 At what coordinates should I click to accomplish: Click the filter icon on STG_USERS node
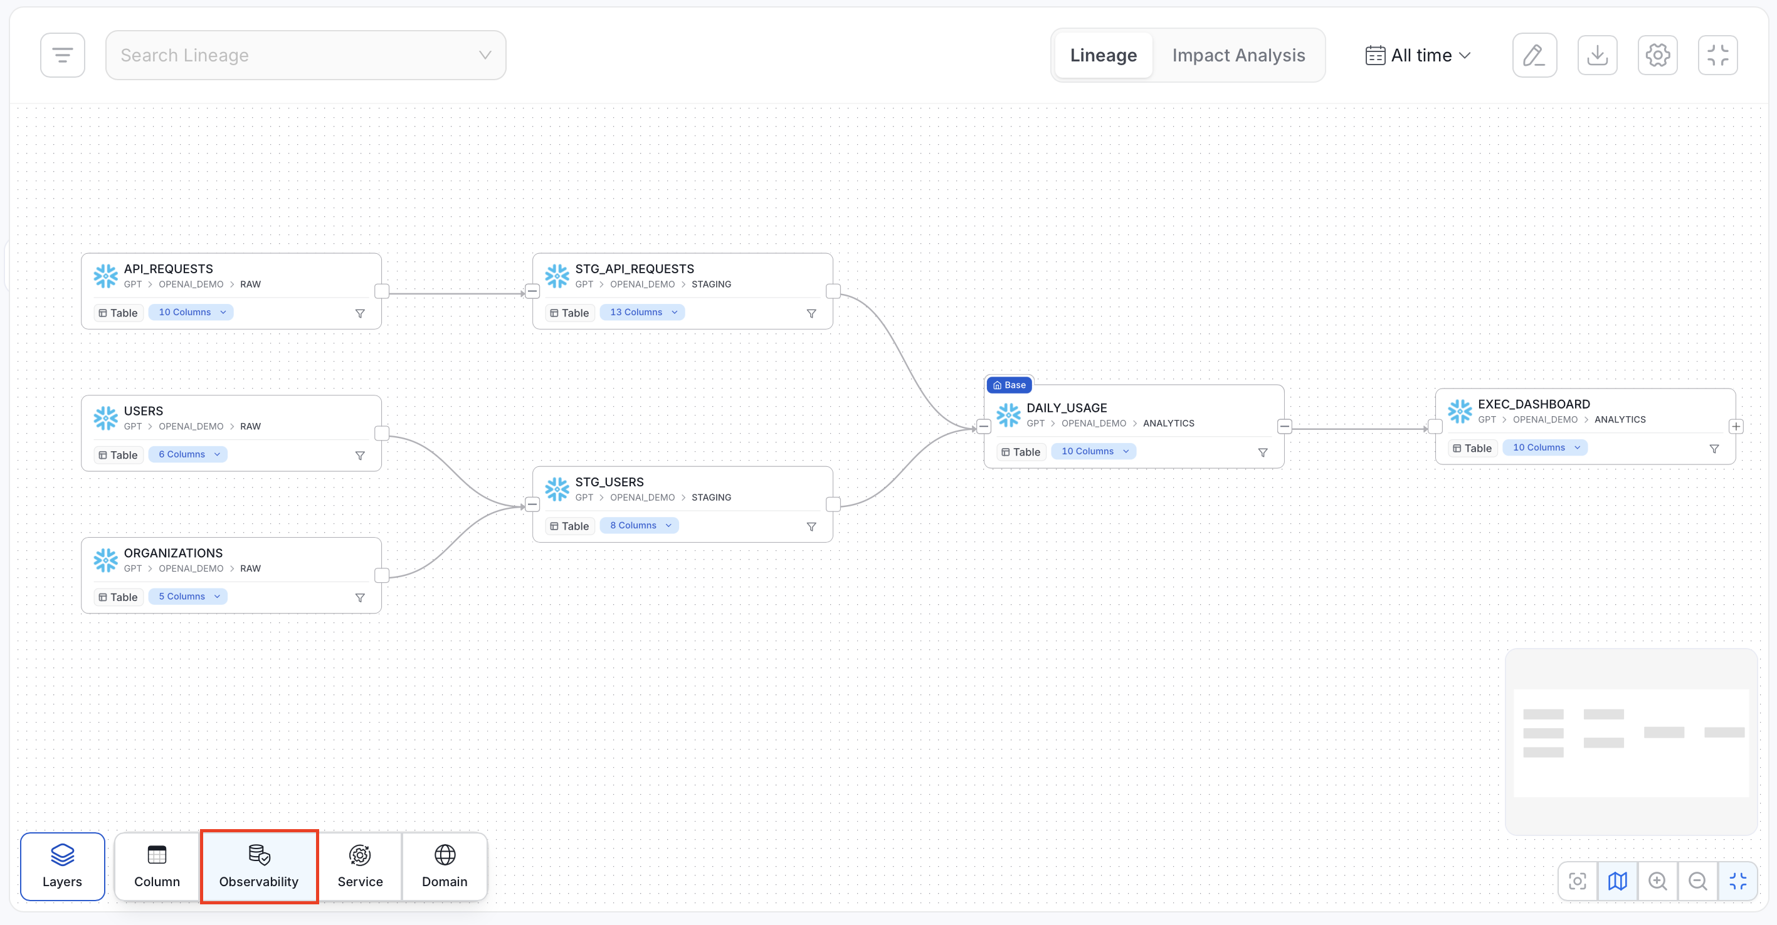pos(811,526)
